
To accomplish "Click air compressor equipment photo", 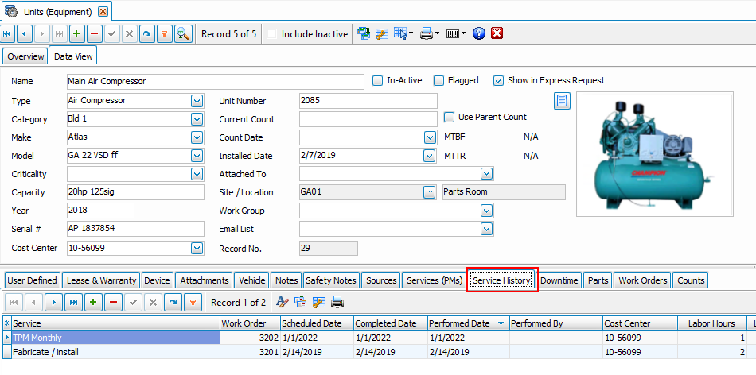I will coord(654,153).
